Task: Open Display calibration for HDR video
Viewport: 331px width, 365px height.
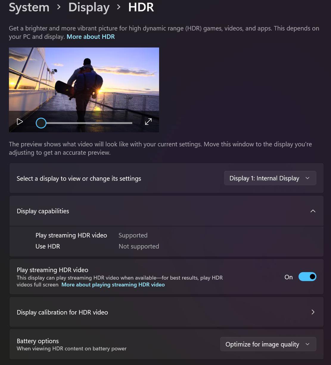Action: click(x=62, y=312)
